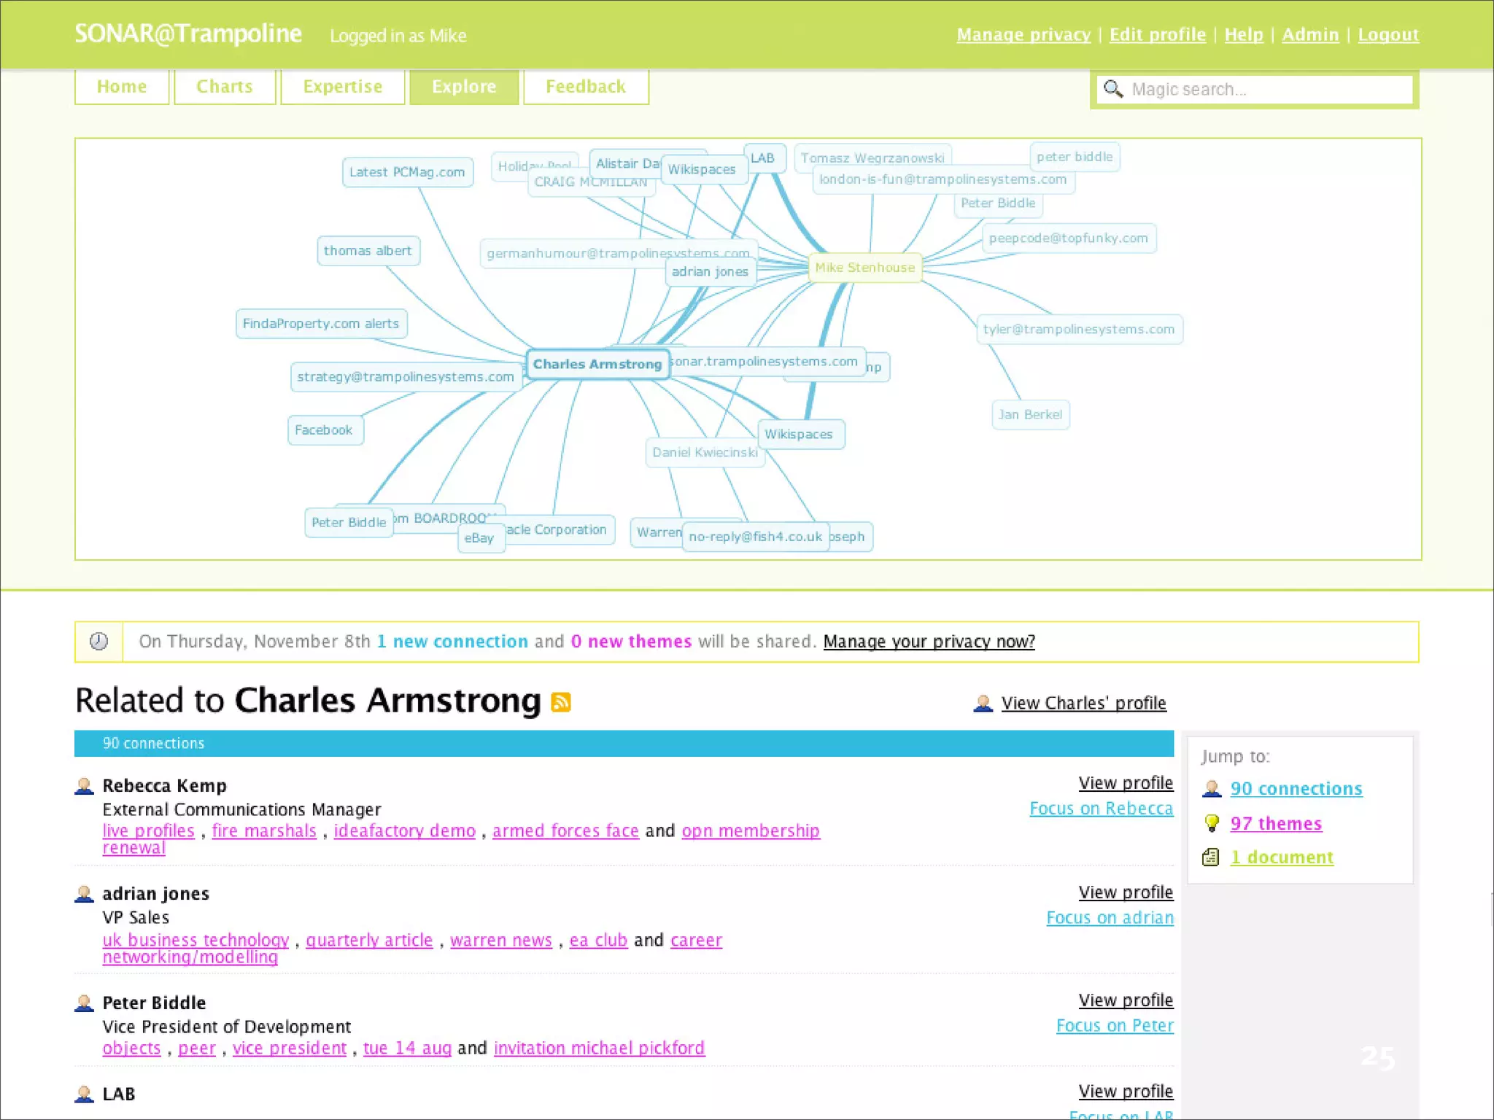This screenshot has width=1494, height=1120.
Task: Click the clock icon in the notification bar
Action: [99, 641]
